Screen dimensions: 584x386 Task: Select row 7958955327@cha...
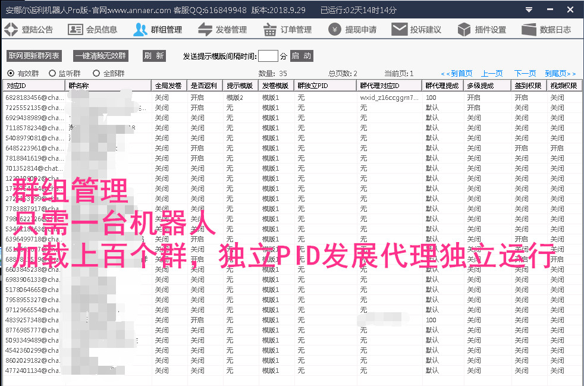click(293, 300)
